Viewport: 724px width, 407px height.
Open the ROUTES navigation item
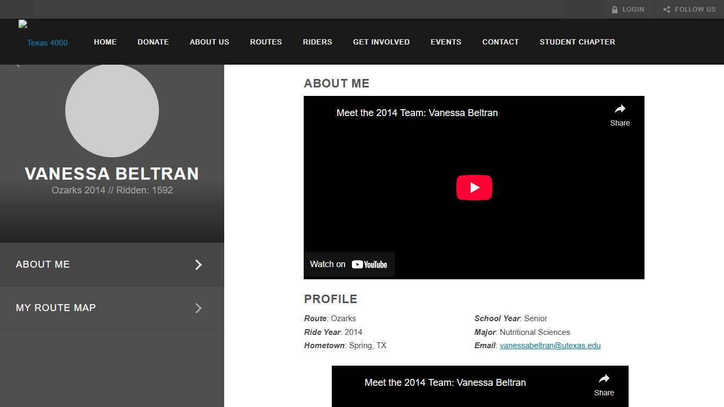click(x=266, y=42)
